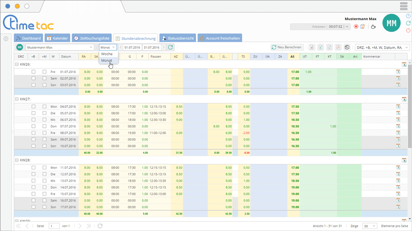The image size is (412, 231).
Task: Stop the running time tracking timer
Action: pyautogui.click(x=356, y=27)
